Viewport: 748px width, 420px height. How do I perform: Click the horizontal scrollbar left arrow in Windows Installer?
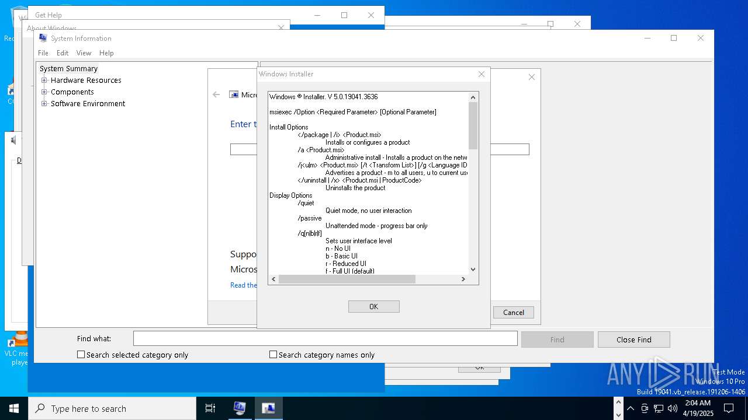pyautogui.click(x=274, y=279)
